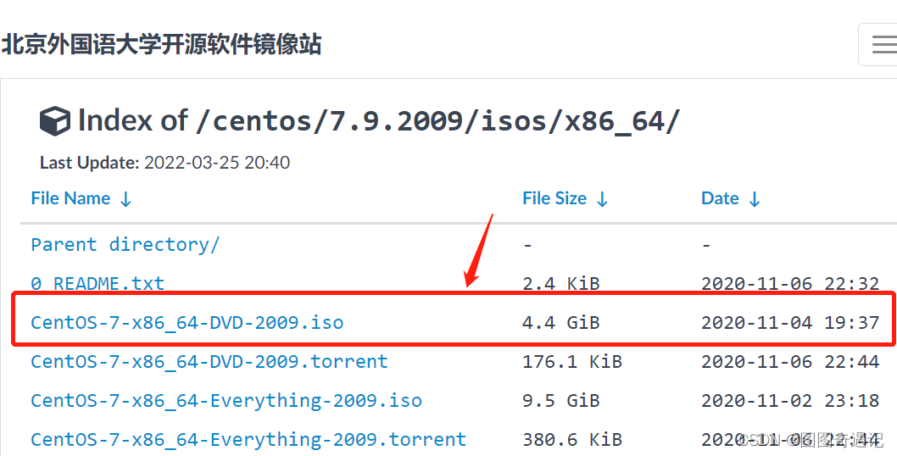Click the mirror site title heading
The width and height of the screenshot is (897, 456).
click(161, 44)
